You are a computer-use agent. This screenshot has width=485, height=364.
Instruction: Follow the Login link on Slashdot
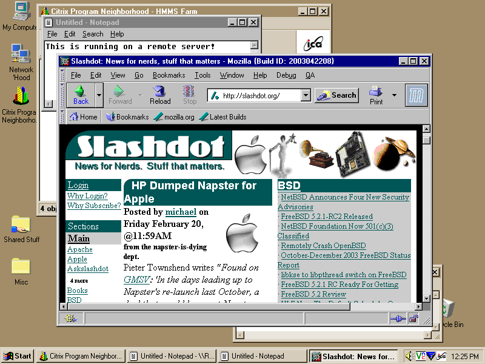tap(78, 186)
